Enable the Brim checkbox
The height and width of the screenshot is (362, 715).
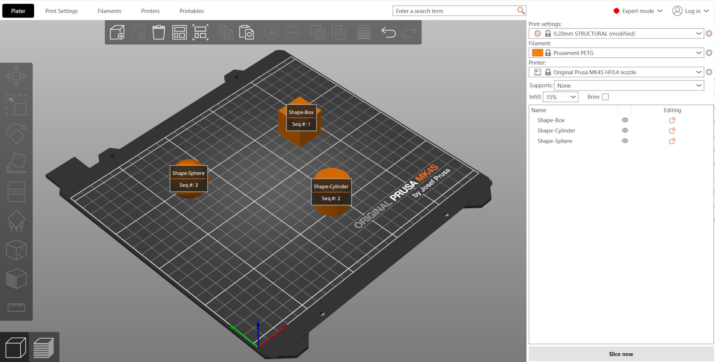pos(605,97)
